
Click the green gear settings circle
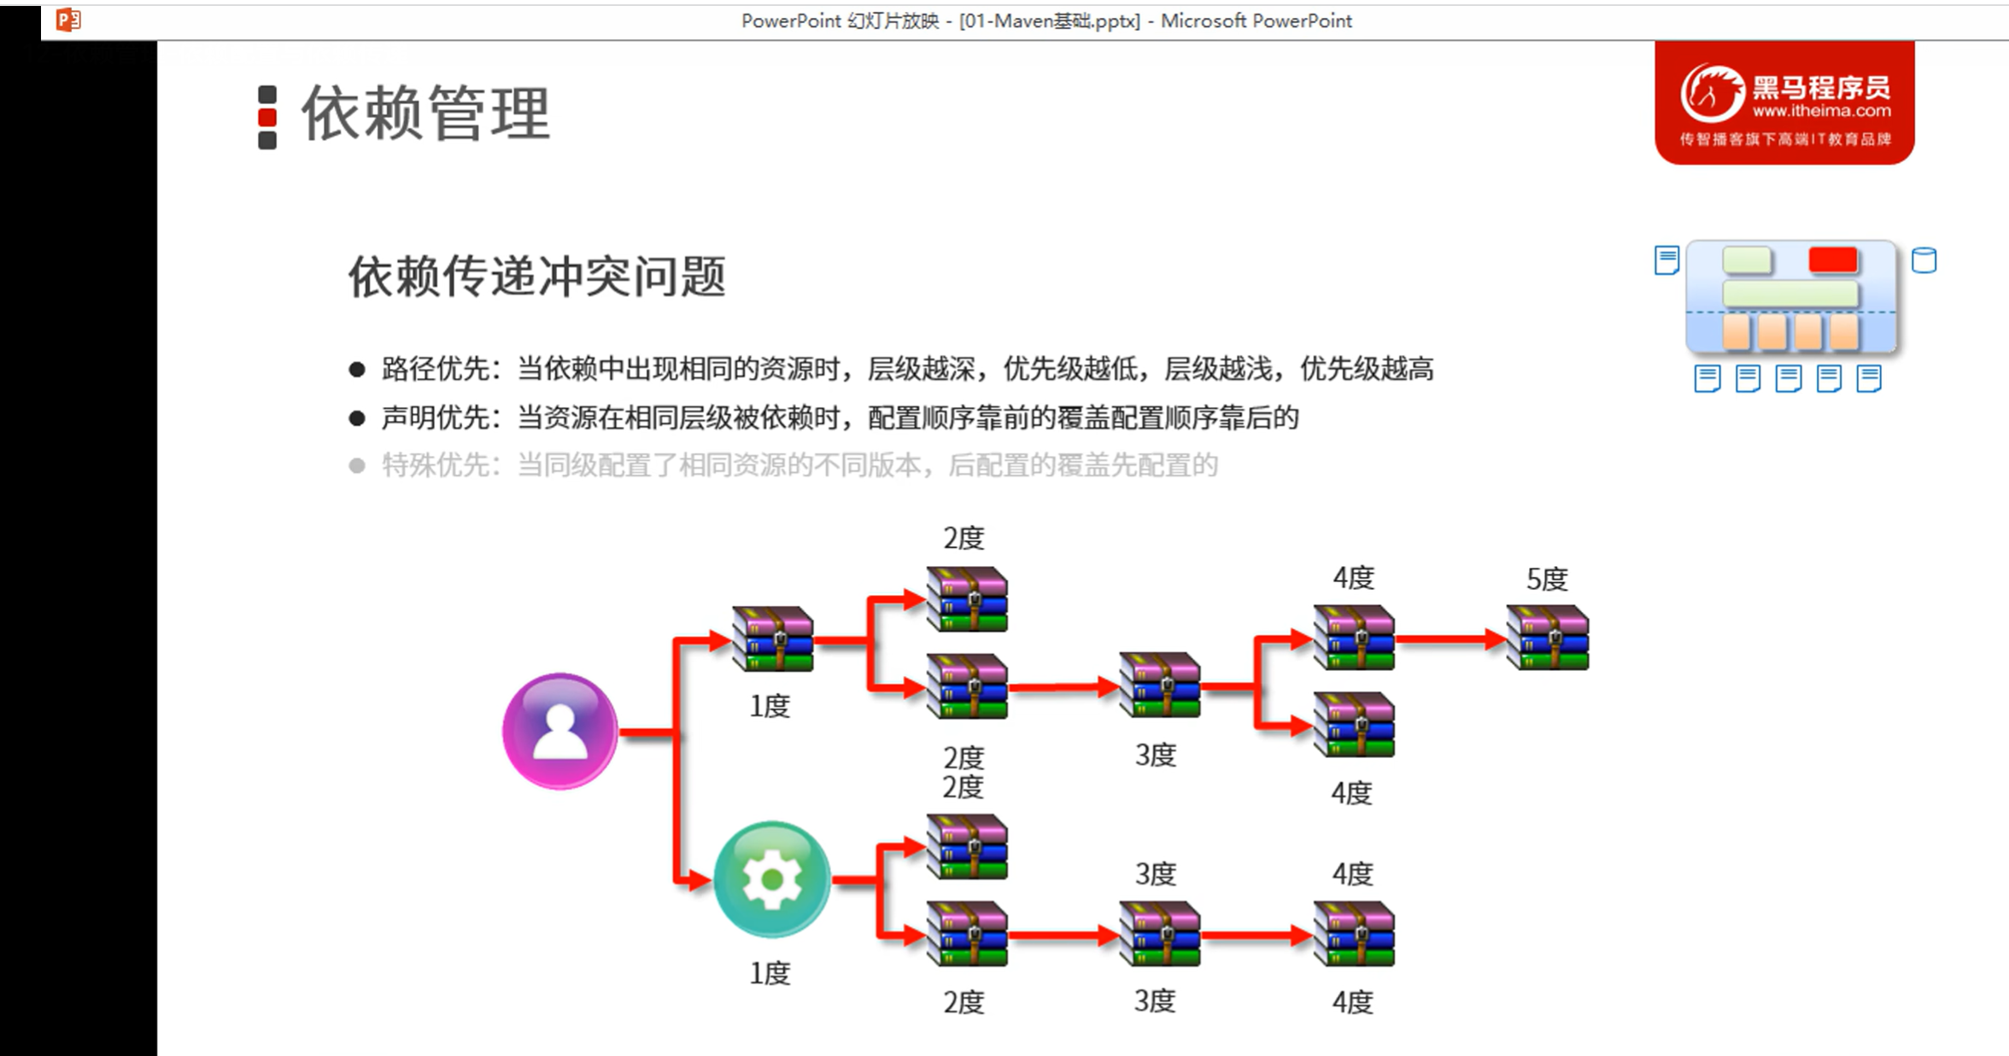click(x=771, y=879)
